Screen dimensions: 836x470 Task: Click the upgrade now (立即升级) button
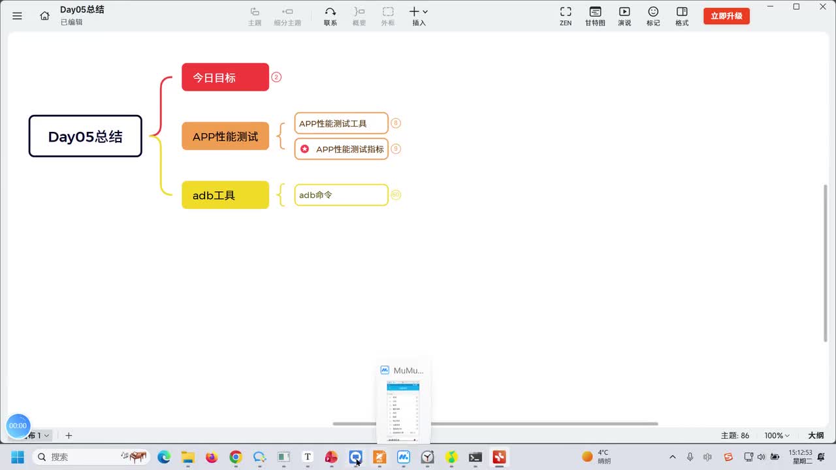[726, 16]
